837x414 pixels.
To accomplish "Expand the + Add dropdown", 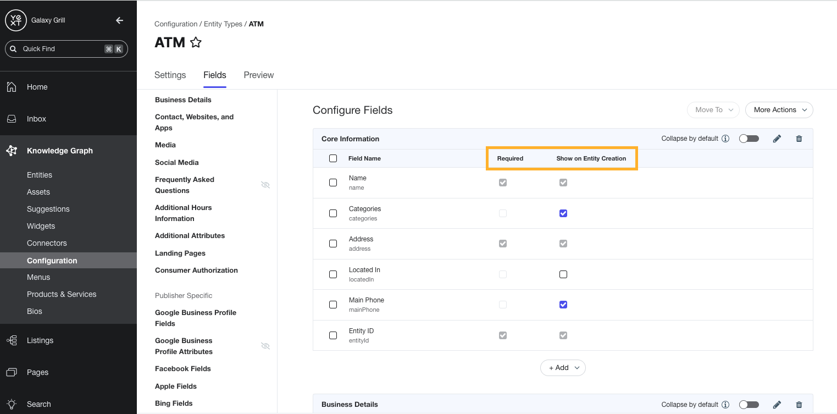I will tap(563, 368).
